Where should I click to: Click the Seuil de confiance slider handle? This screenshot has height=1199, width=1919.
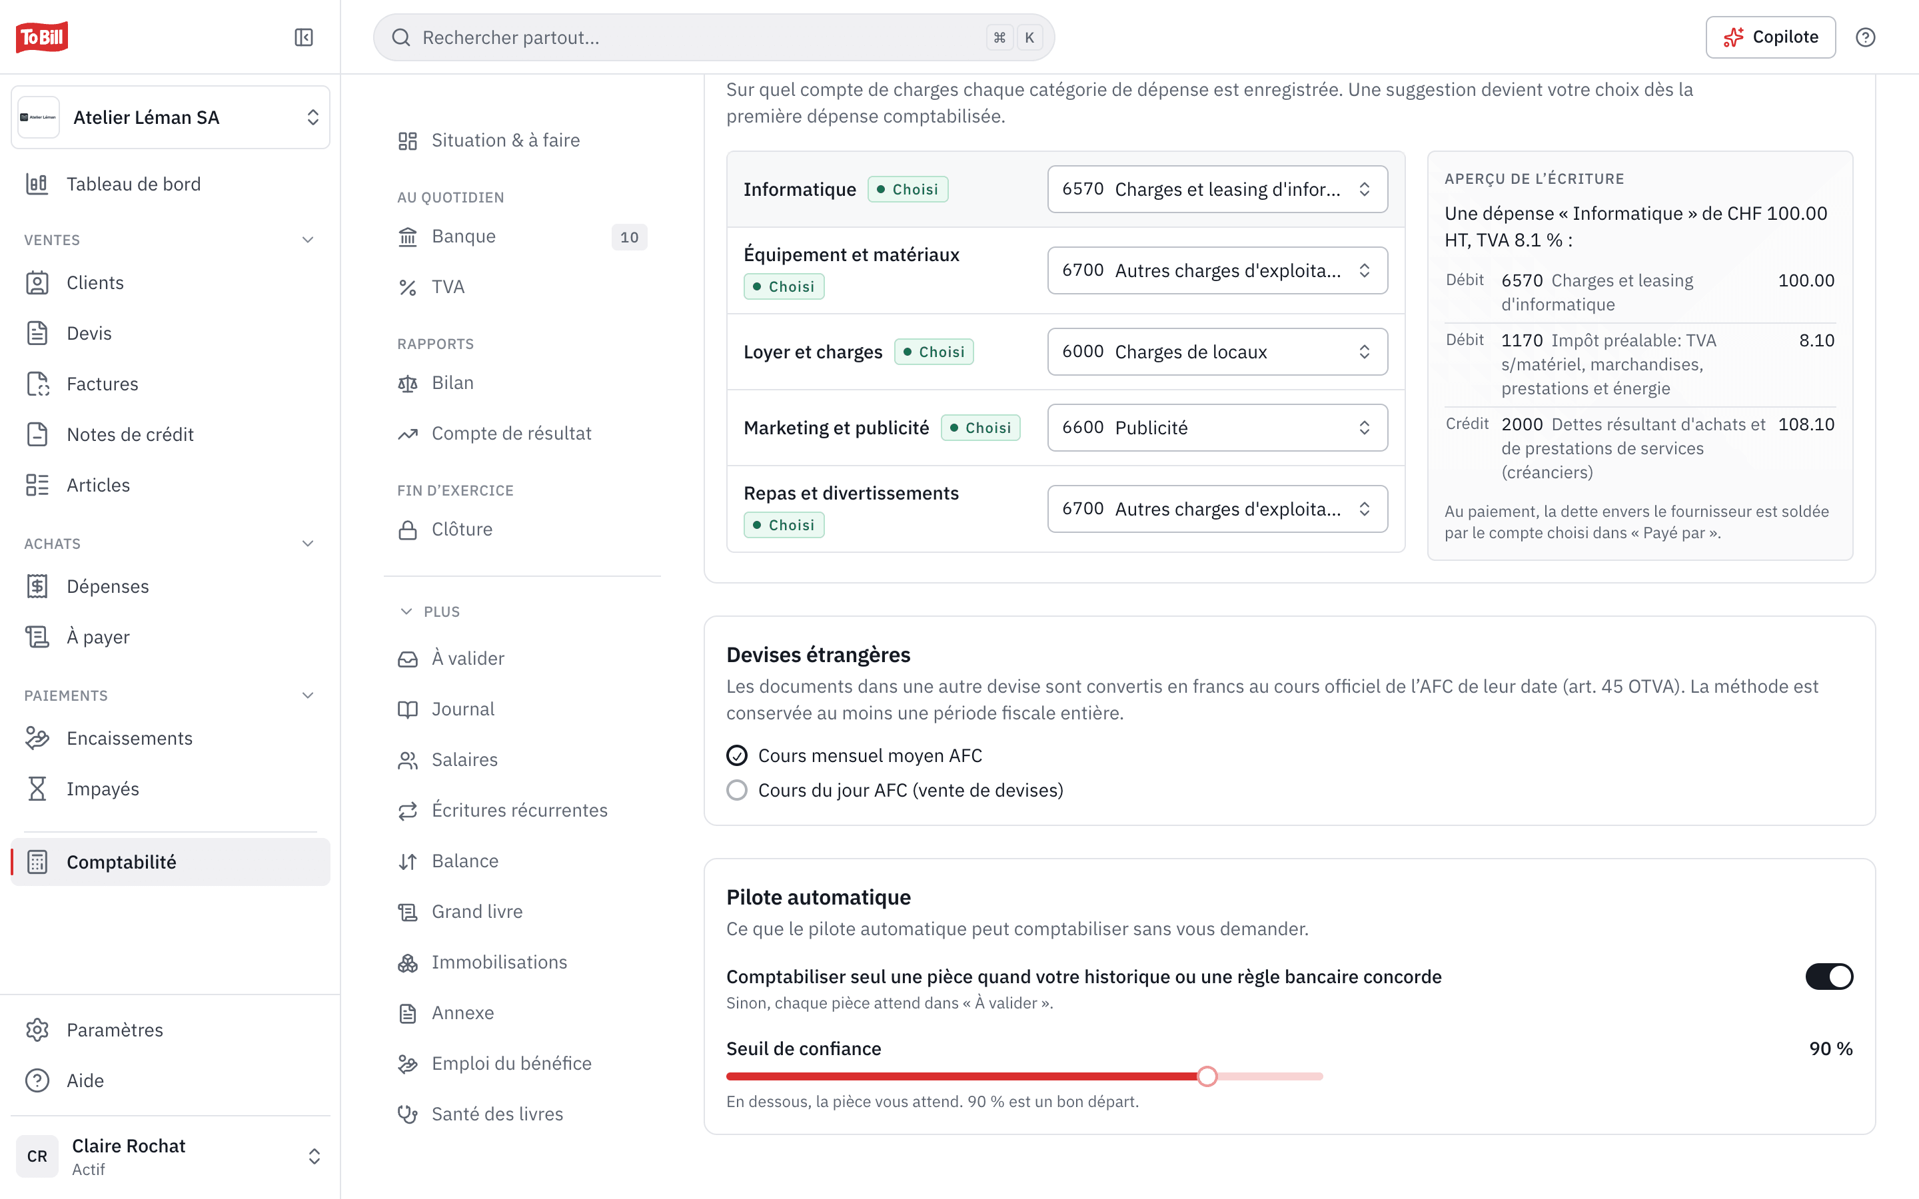[x=1207, y=1076]
